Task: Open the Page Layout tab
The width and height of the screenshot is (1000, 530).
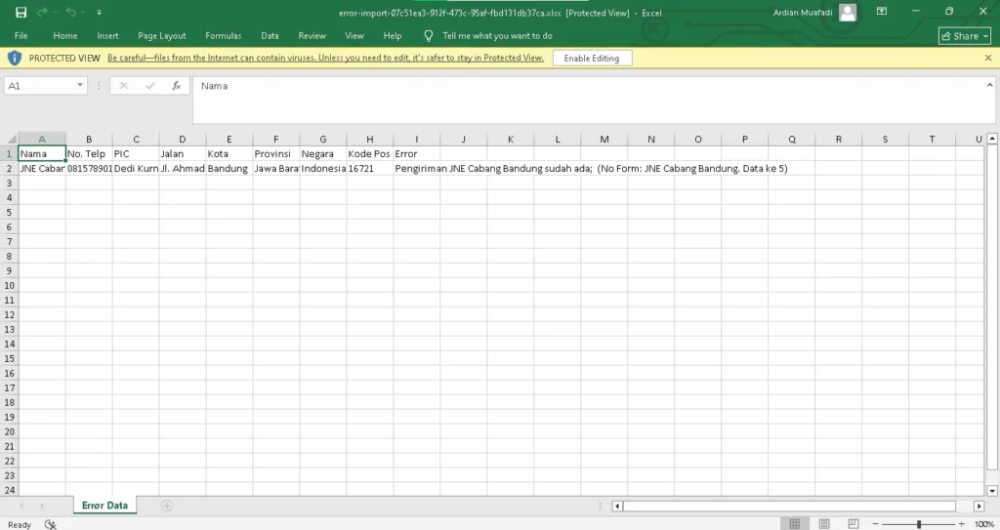Action: [162, 36]
